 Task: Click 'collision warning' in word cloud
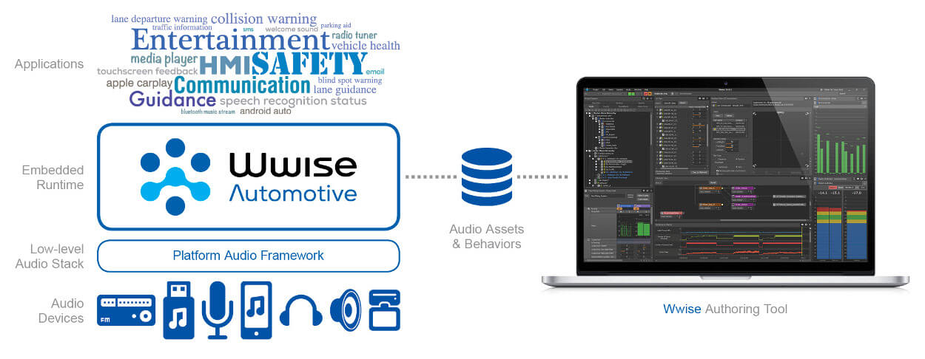263,18
